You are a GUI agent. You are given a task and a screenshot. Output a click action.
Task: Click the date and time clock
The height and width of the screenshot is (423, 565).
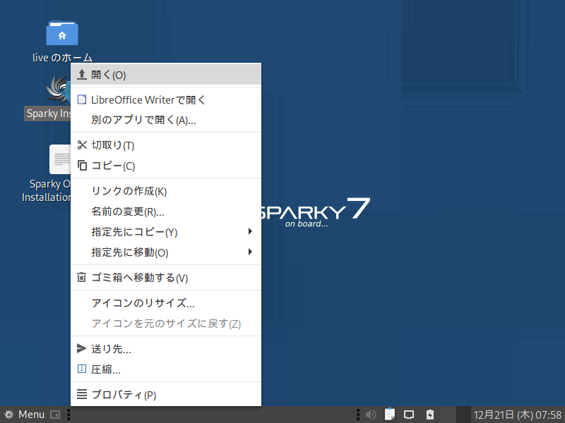[518, 415]
